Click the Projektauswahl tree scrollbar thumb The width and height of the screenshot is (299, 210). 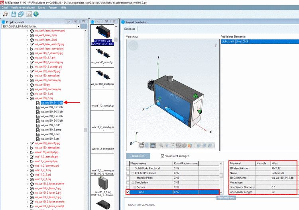click(x=85, y=130)
